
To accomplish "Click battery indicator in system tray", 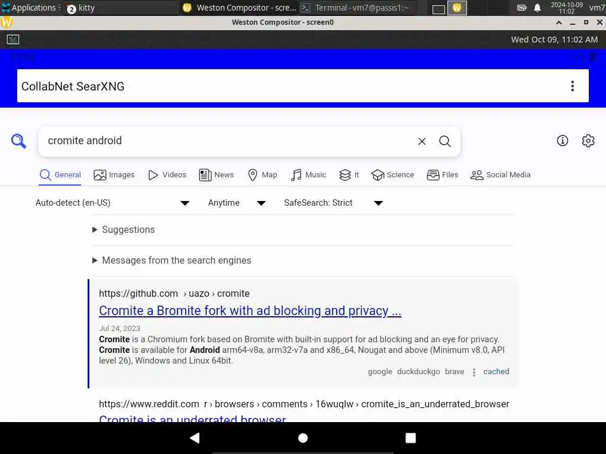I will [522, 8].
